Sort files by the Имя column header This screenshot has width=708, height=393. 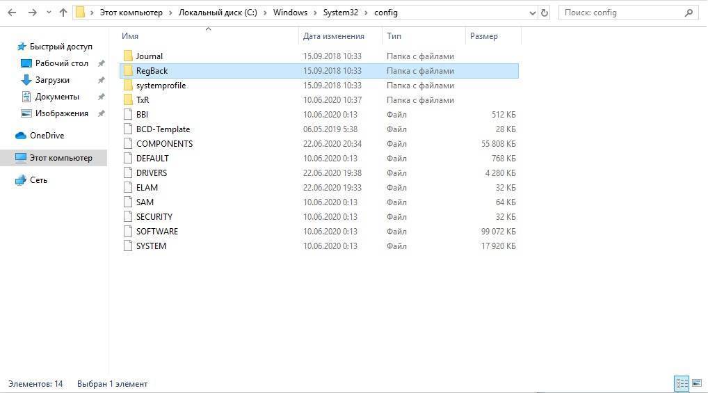(130, 36)
